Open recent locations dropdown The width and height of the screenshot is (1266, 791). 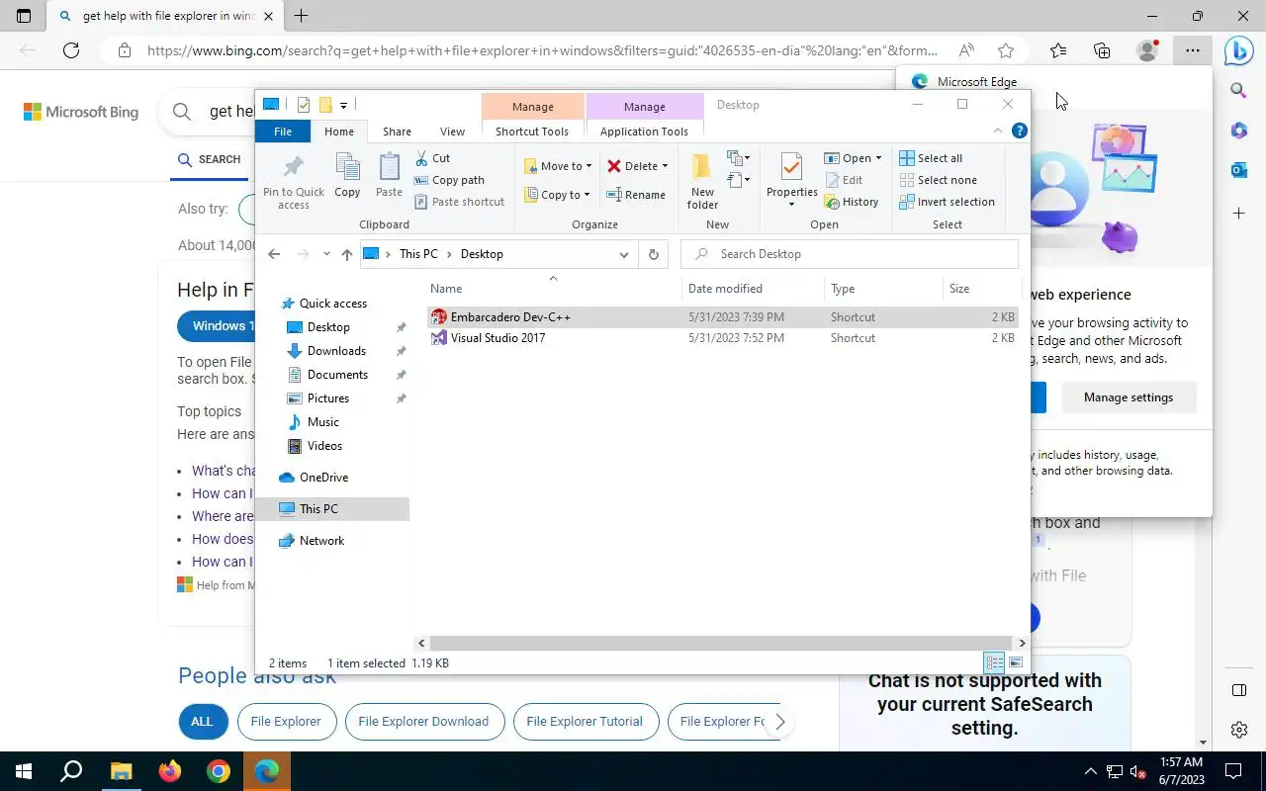tap(326, 254)
